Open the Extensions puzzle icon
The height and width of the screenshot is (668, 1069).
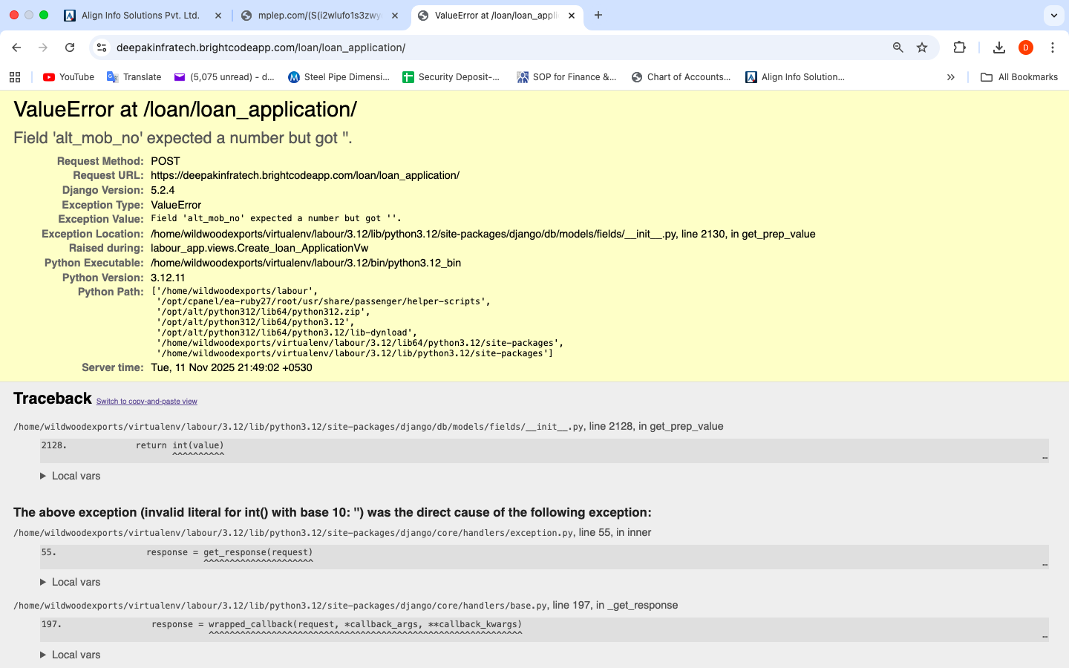point(959,48)
